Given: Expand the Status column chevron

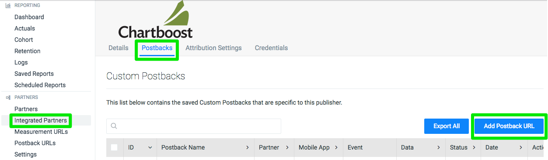Looking at the screenshot, I should click(475, 148).
